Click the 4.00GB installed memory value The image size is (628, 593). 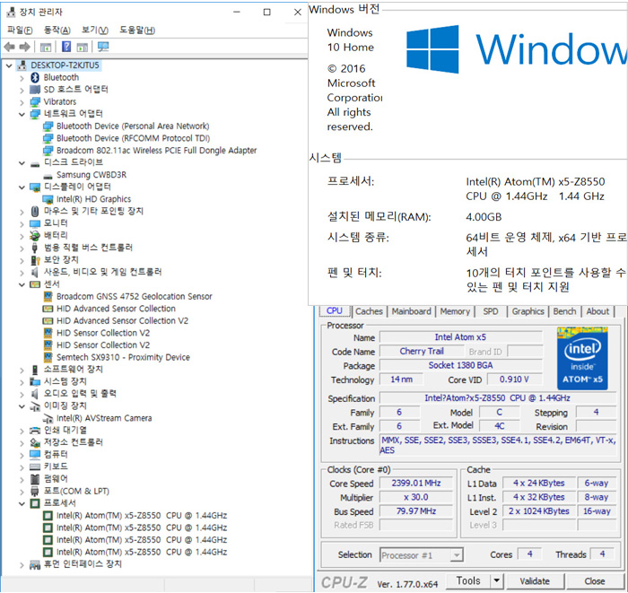pyautogui.click(x=484, y=217)
